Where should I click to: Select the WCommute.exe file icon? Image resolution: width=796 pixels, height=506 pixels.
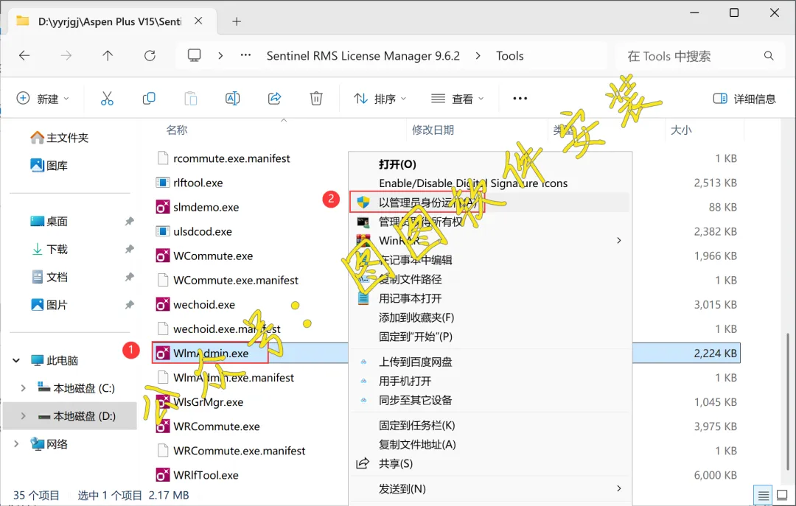point(162,256)
